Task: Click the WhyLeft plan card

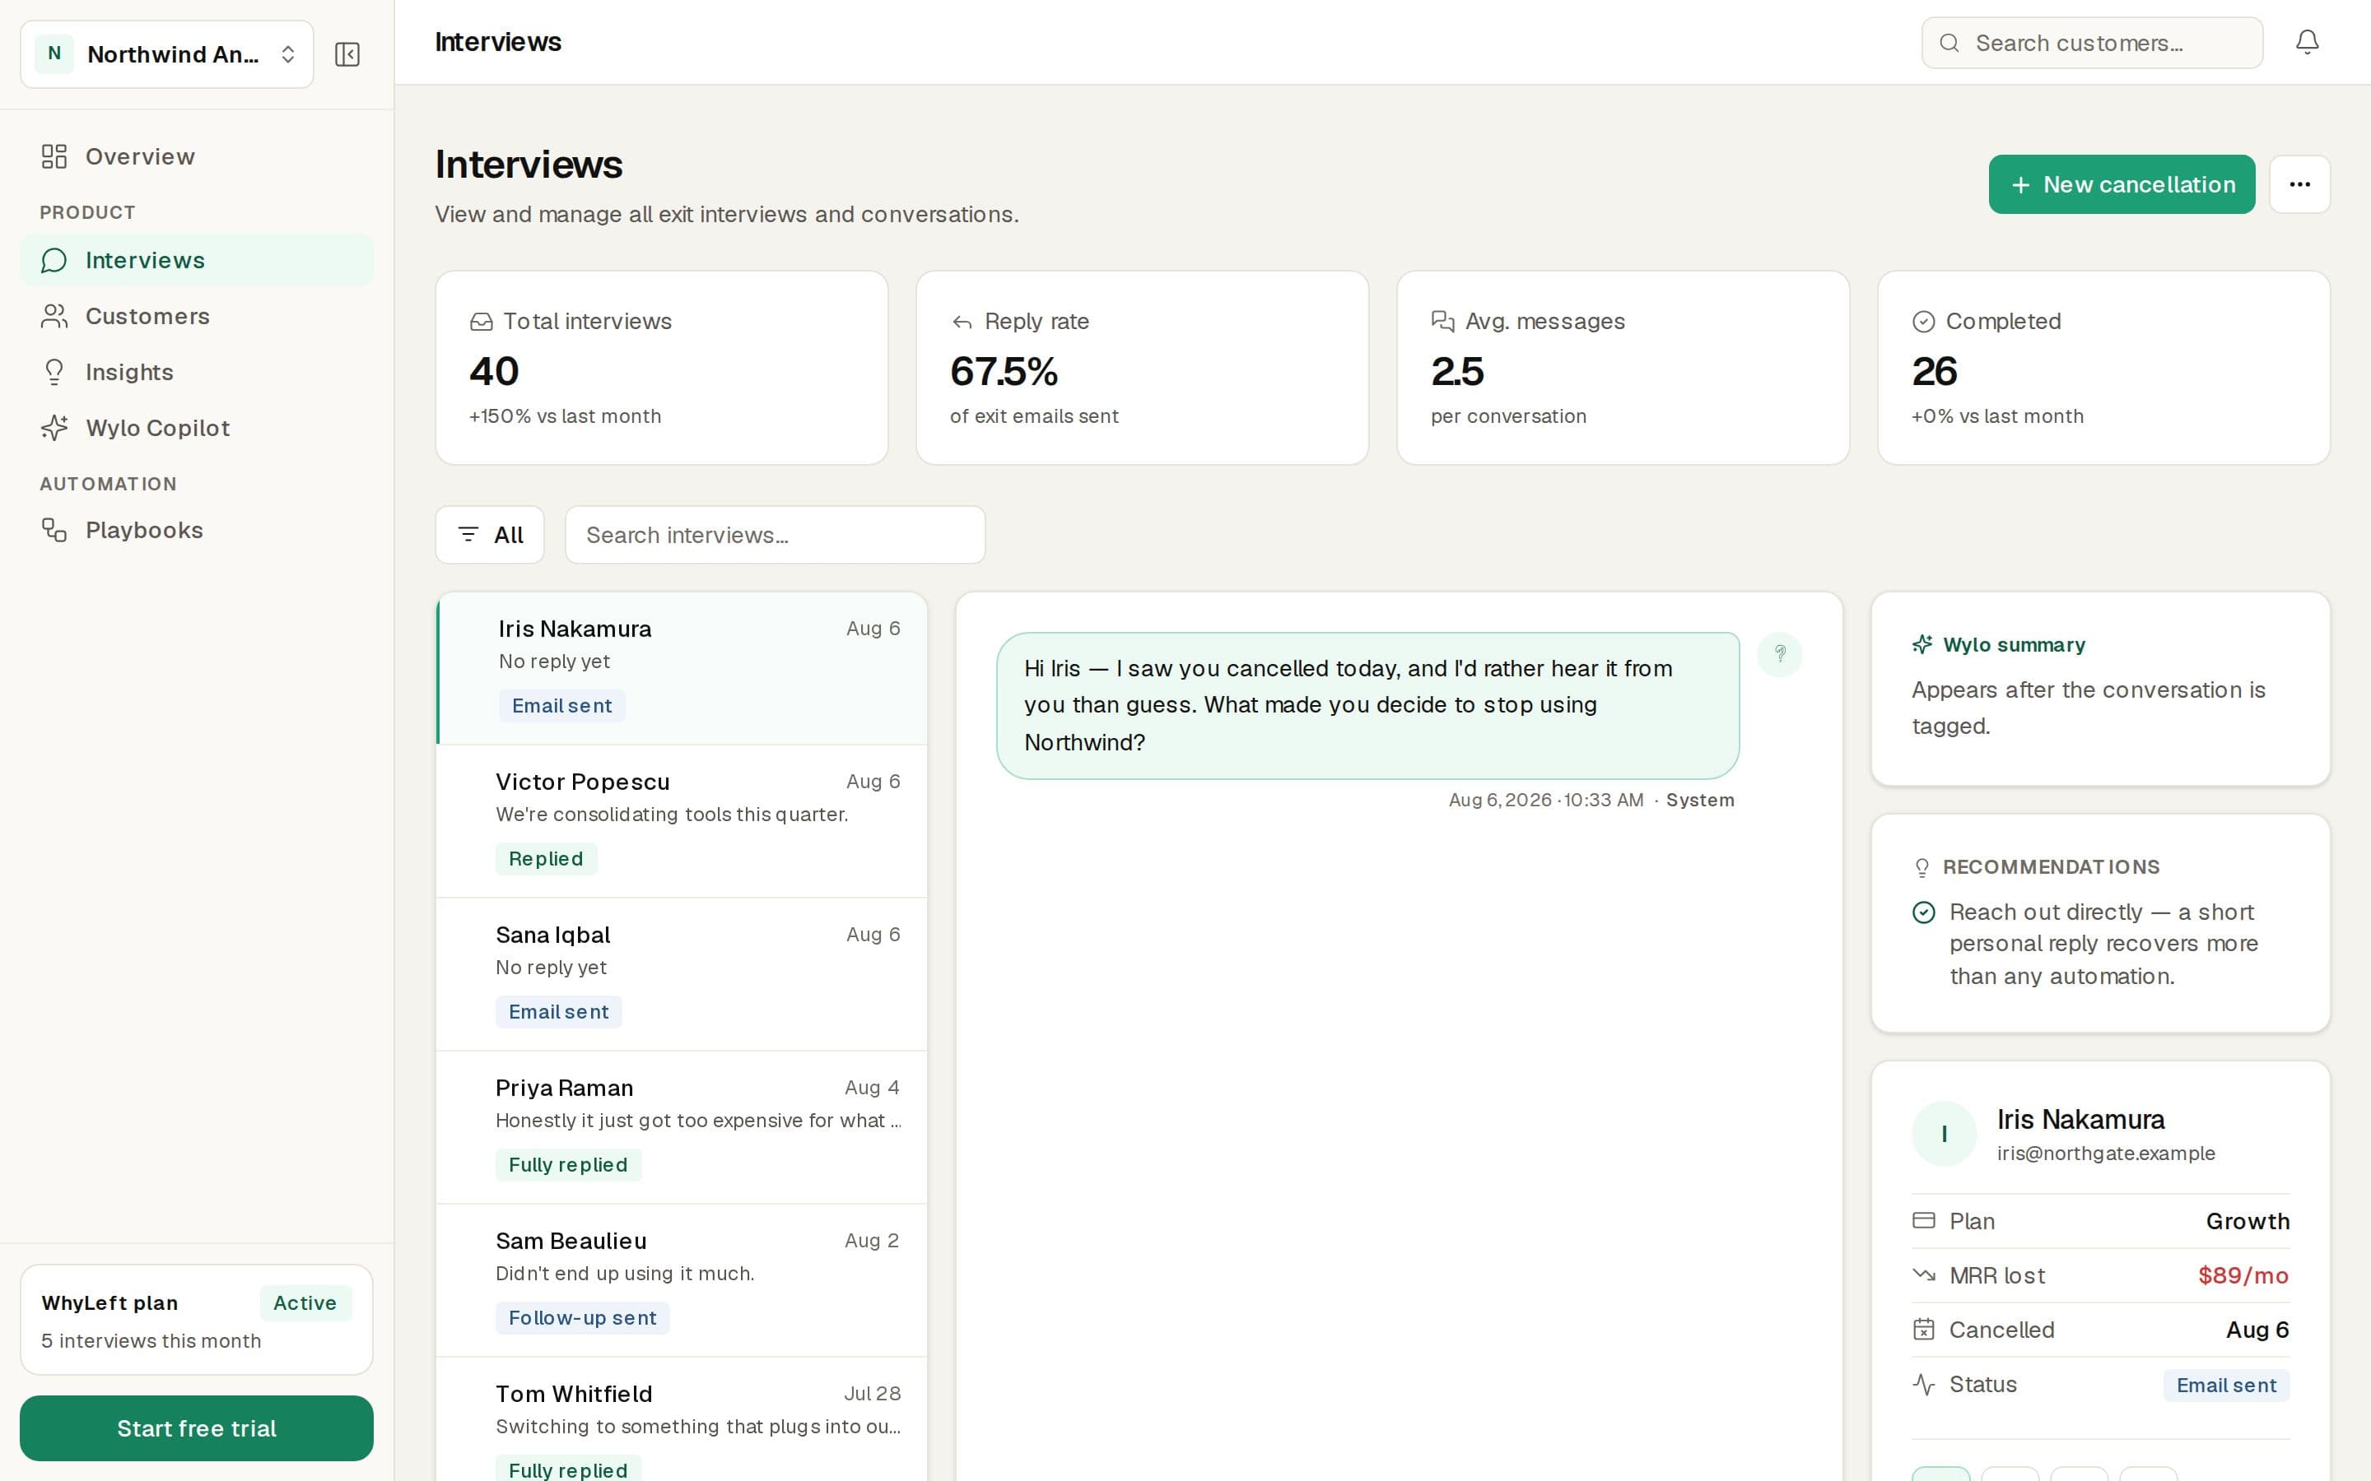Action: tap(196, 1320)
